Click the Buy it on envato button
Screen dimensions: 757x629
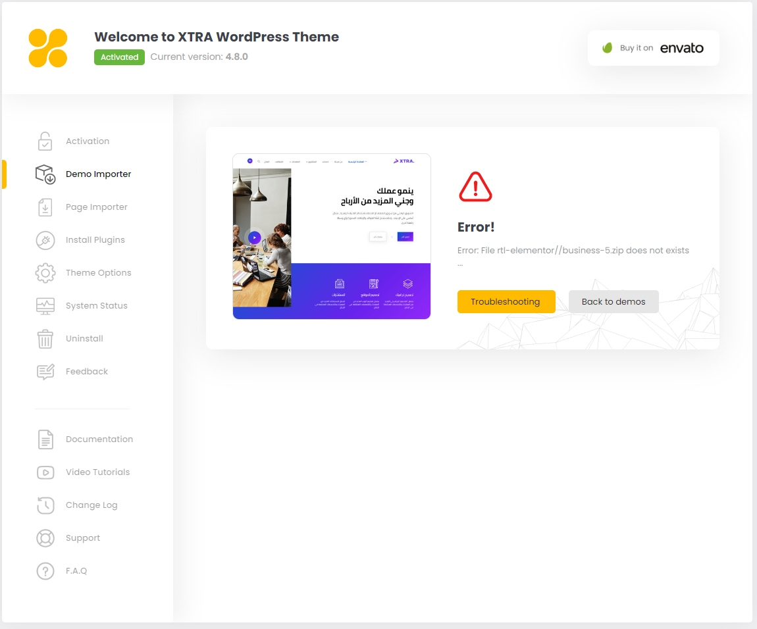pos(653,48)
